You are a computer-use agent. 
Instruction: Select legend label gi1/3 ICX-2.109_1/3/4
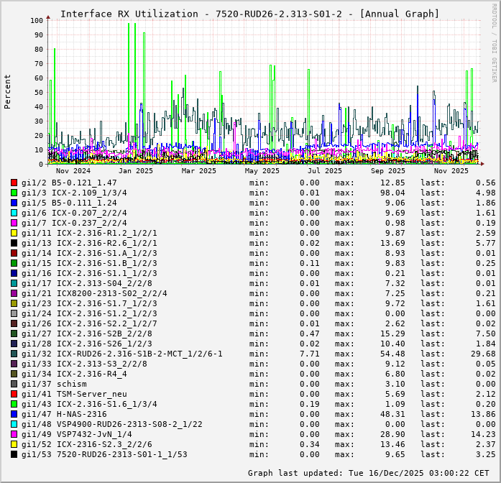coord(74,193)
